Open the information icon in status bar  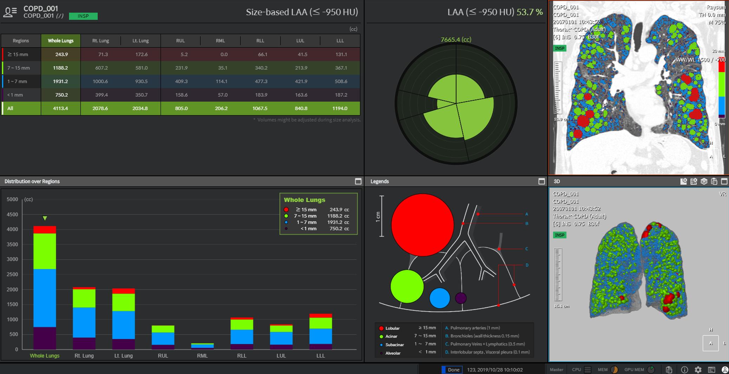pyautogui.click(x=684, y=370)
